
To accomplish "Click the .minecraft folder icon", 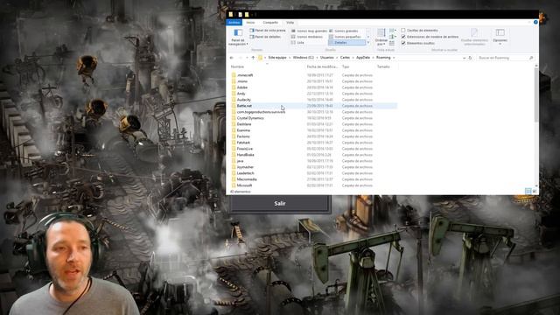I will coord(234,75).
